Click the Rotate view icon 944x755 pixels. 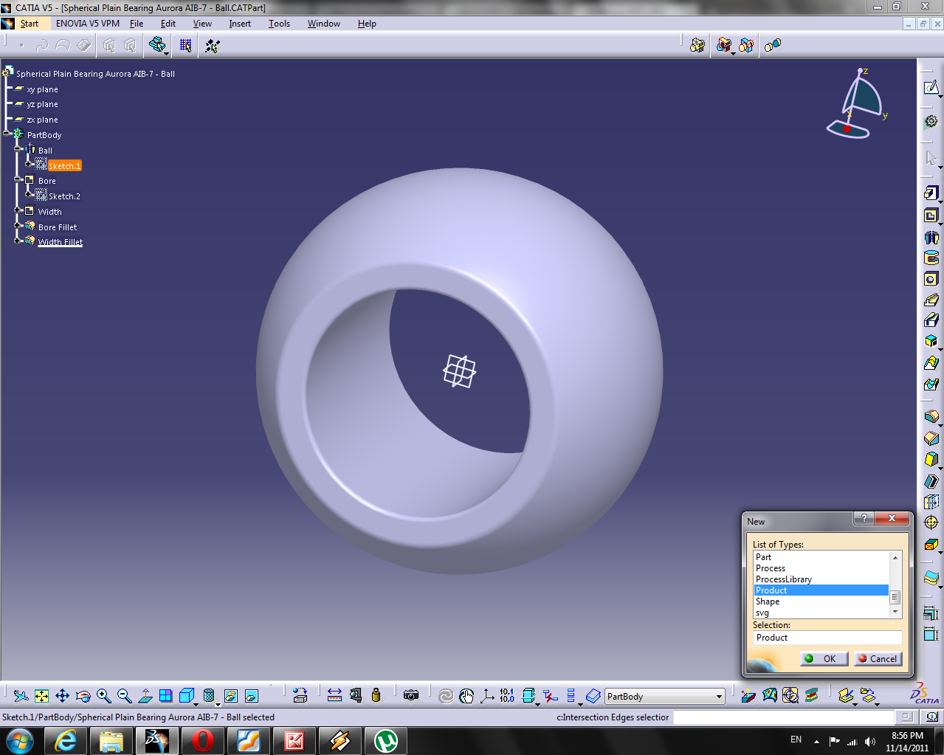(83, 696)
